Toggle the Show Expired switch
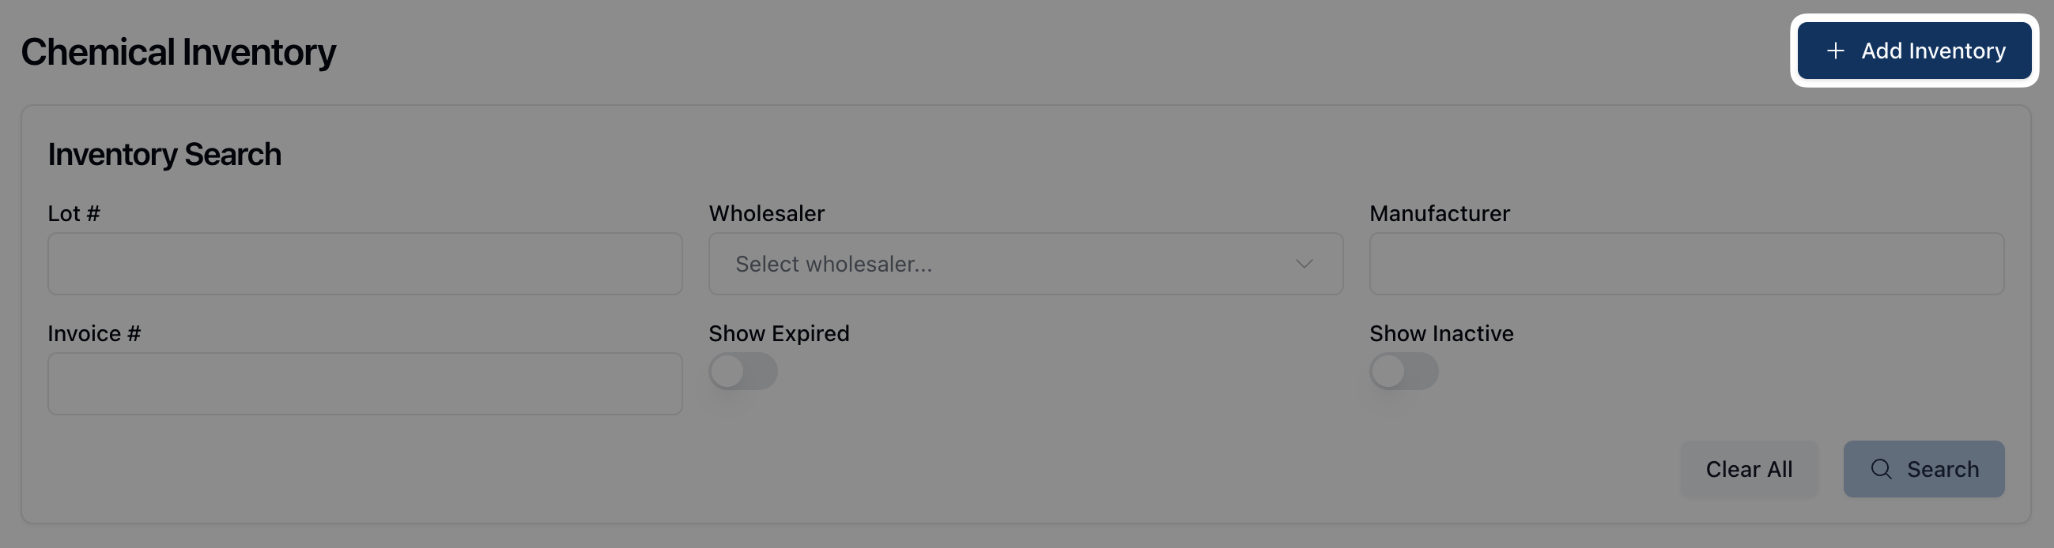This screenshot has height=548, width=2054. point(742,372)
